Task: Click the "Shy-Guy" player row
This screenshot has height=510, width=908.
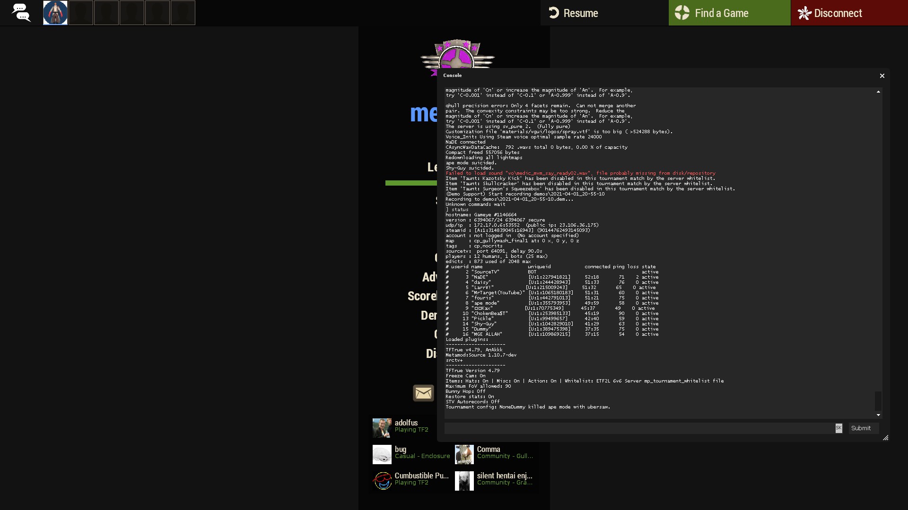Action: [x=552, y=324]
